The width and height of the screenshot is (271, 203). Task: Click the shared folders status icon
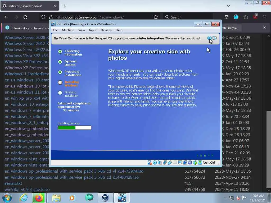[x=175, y=163]
